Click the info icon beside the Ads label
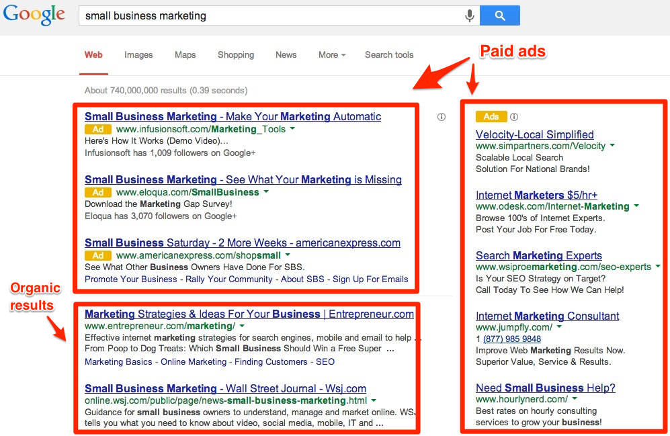Screen dimensions: 670x436 514,116
